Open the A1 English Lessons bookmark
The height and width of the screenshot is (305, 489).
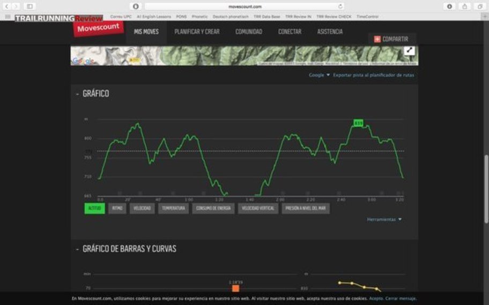(154, 17)
